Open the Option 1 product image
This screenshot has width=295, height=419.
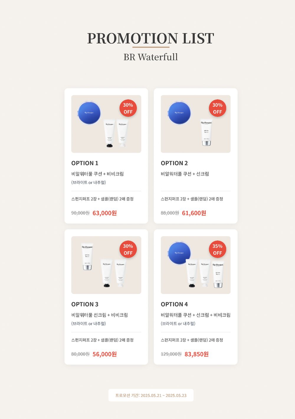(106, 124)
